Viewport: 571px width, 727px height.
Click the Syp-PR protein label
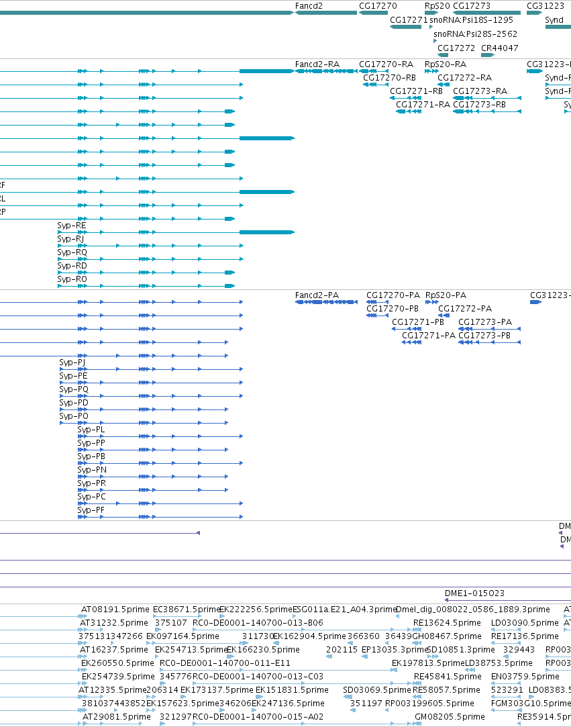pos(92,484)
